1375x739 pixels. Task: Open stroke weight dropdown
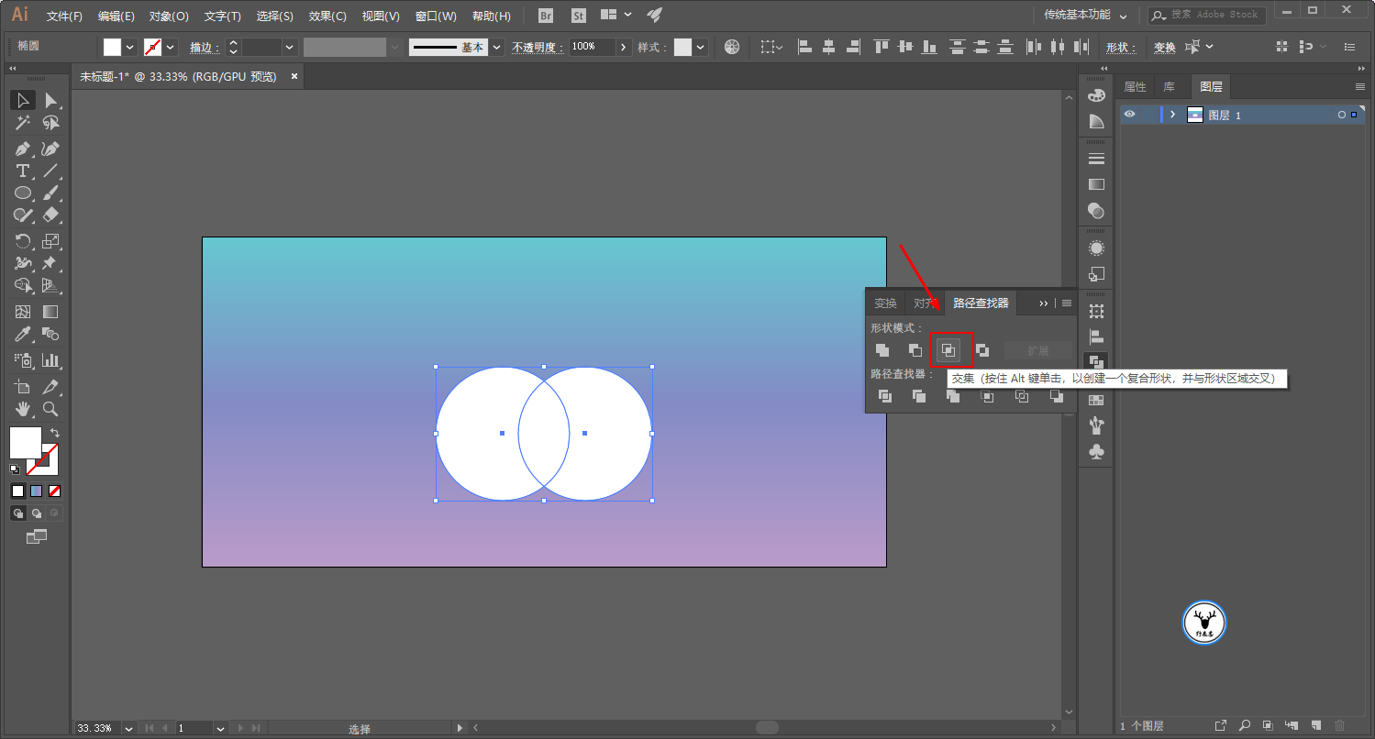tap(290, 47)
